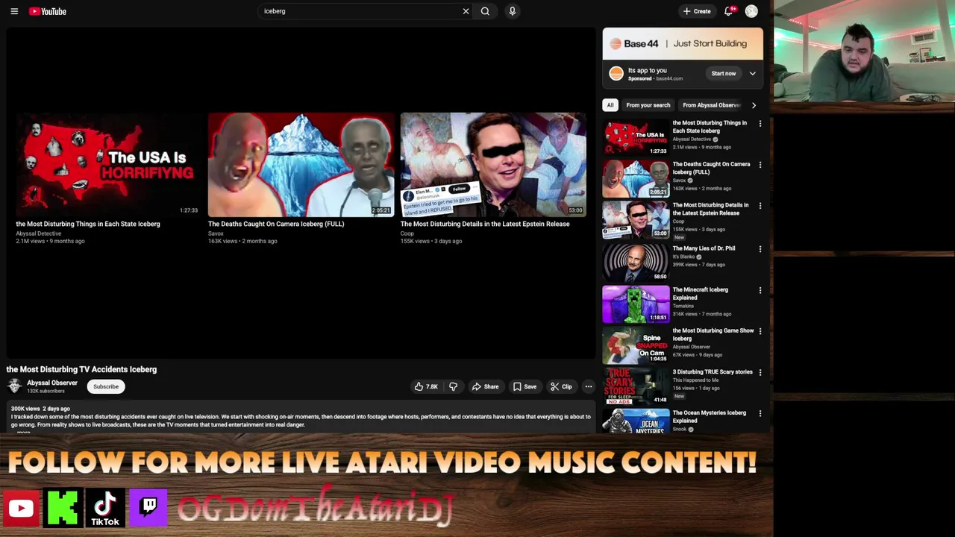
Task: Select the From your search chip
Action: 648,105
